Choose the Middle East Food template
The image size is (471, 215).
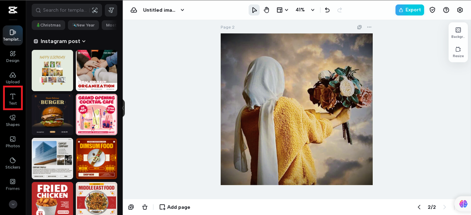pos(96,198)
